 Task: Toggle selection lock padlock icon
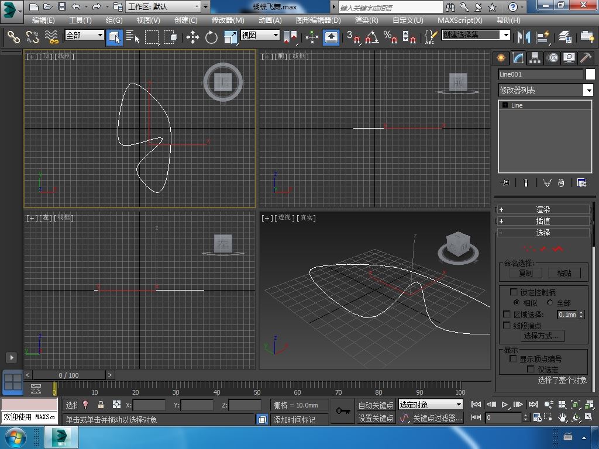click(x=101, y=405)
